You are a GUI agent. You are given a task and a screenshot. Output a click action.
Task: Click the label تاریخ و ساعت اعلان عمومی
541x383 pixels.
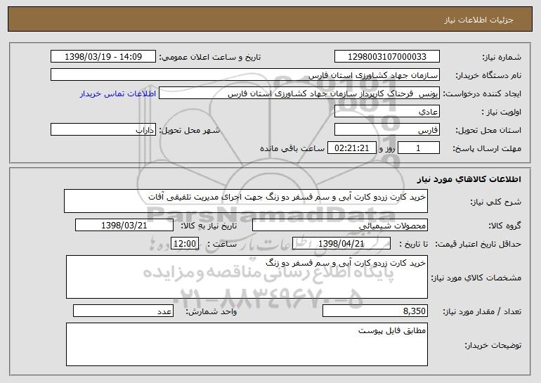(210, 58)
